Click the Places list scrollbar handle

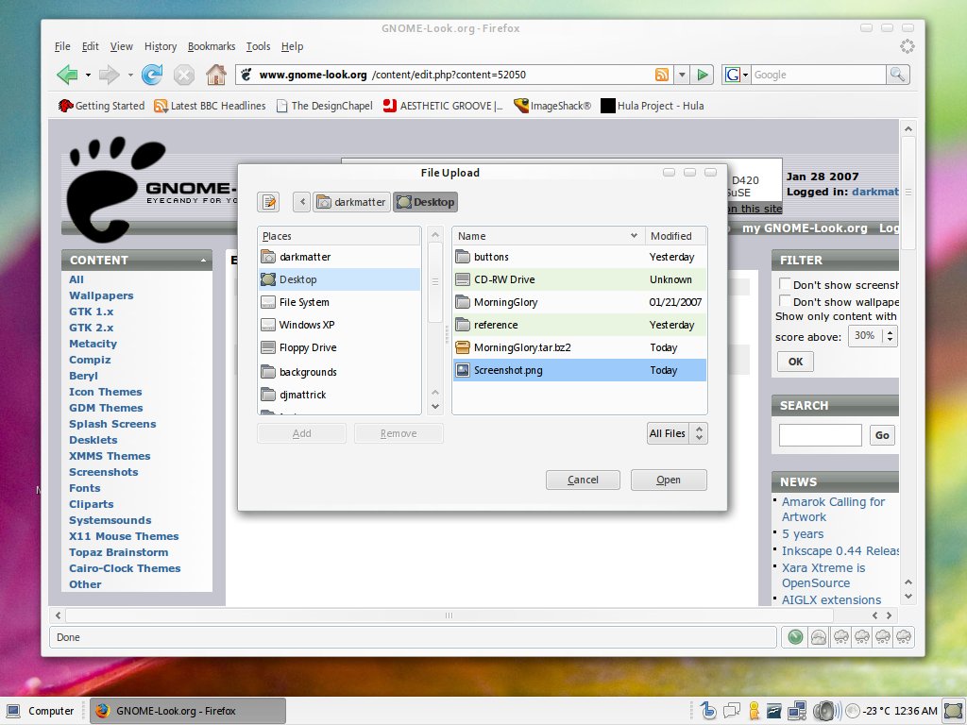coord(434,281)
